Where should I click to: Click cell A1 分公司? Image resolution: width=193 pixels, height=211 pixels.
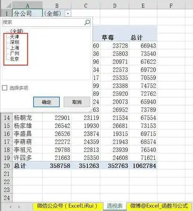27,13
